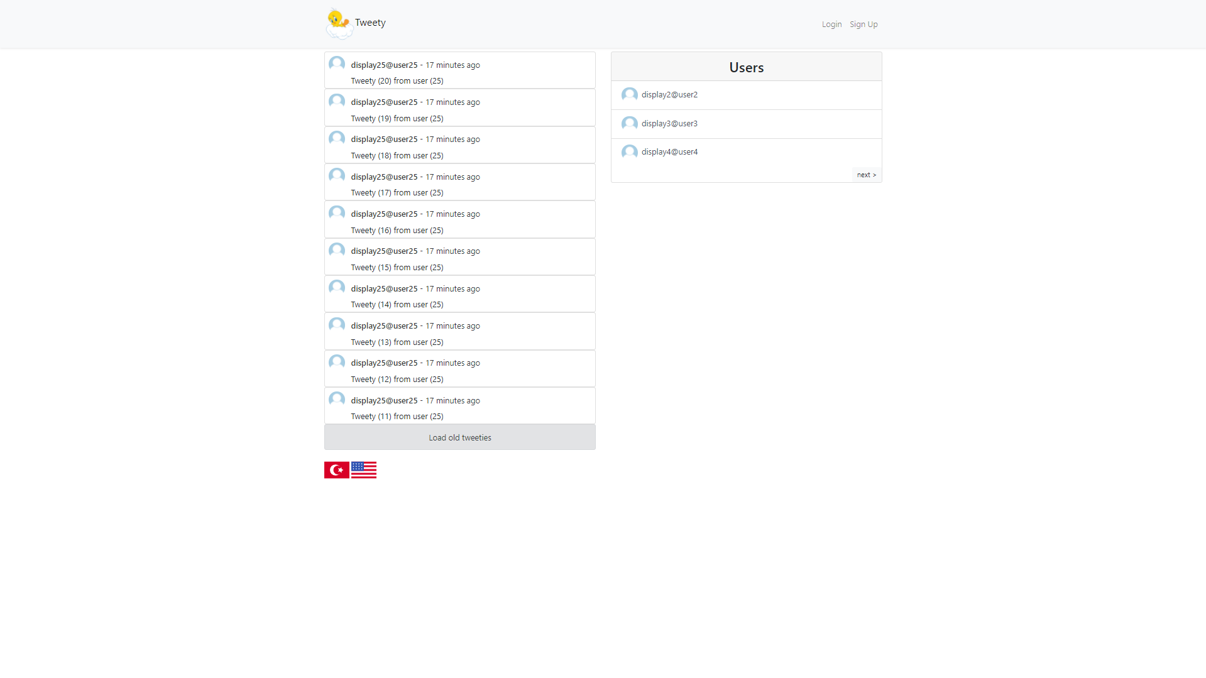Click the avatar next to display3@user3
The height and width of the screenshot is (678, 1206).
tap(629, 124)
